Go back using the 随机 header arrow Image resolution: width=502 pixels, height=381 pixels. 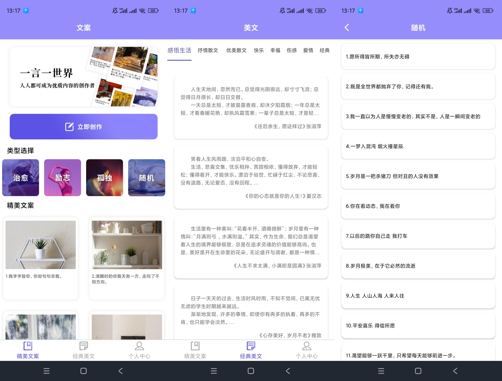(347, 28)
